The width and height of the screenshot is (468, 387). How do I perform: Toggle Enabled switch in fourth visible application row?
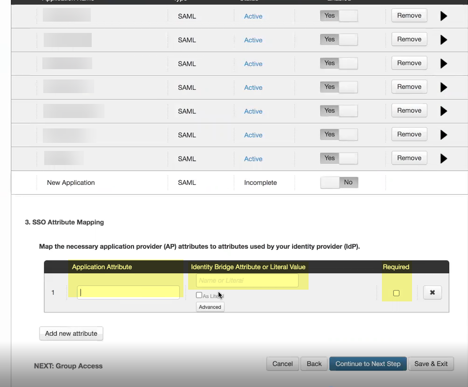point(339,87)
